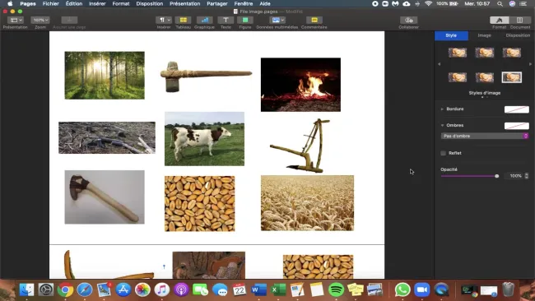Select the campfire image
The height and width of the screenshot is (301, 535).
pos(300,85)
